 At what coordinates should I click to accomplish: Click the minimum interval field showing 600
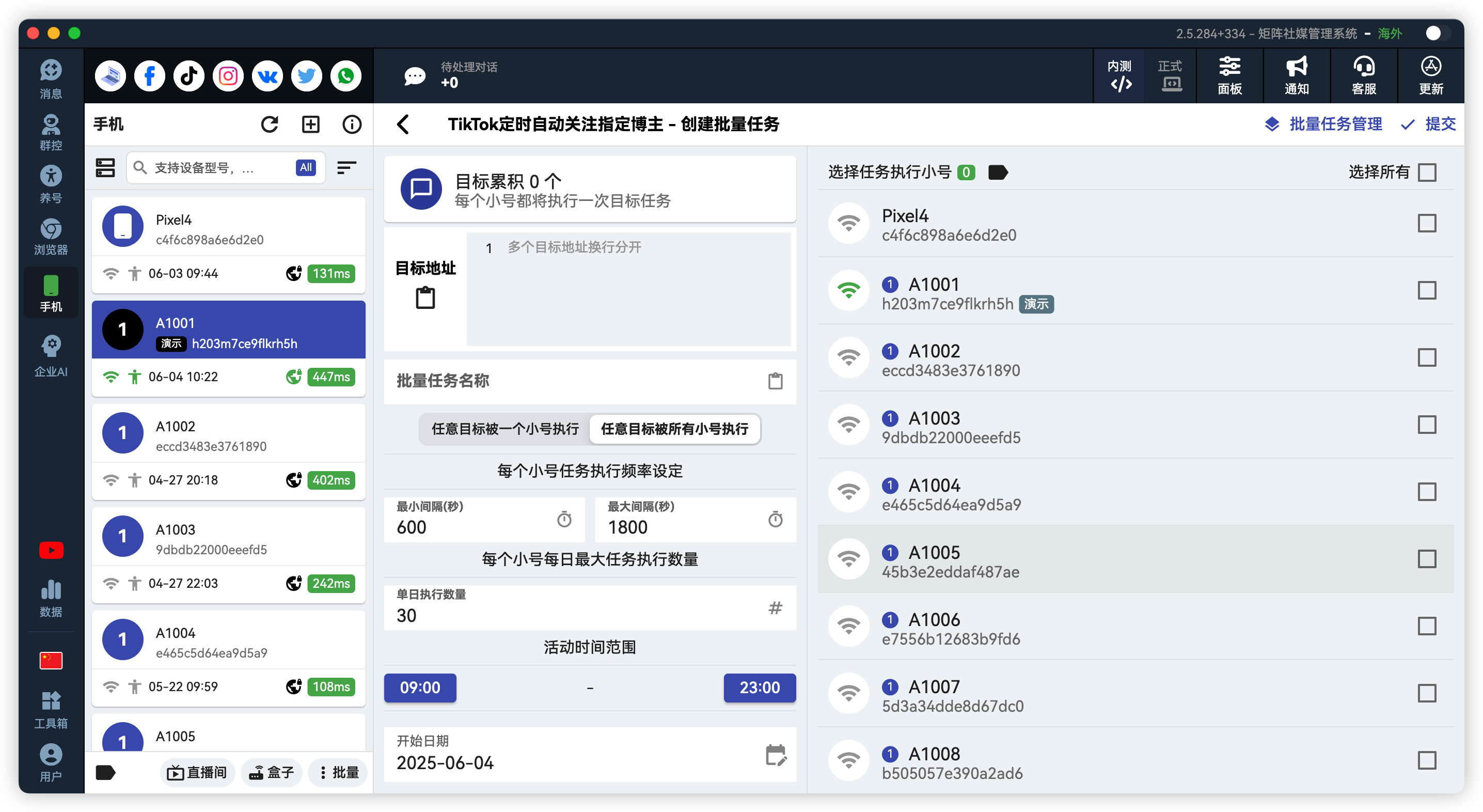tap(484, 520)
